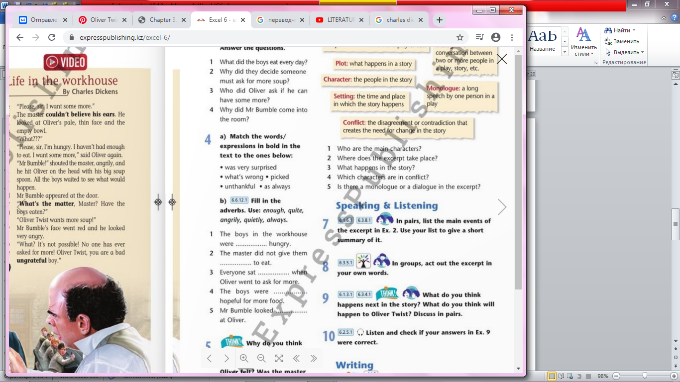Open the Выделить select dropdown in Word
Viewport: 680px width, 382px height.
point(625,52)
